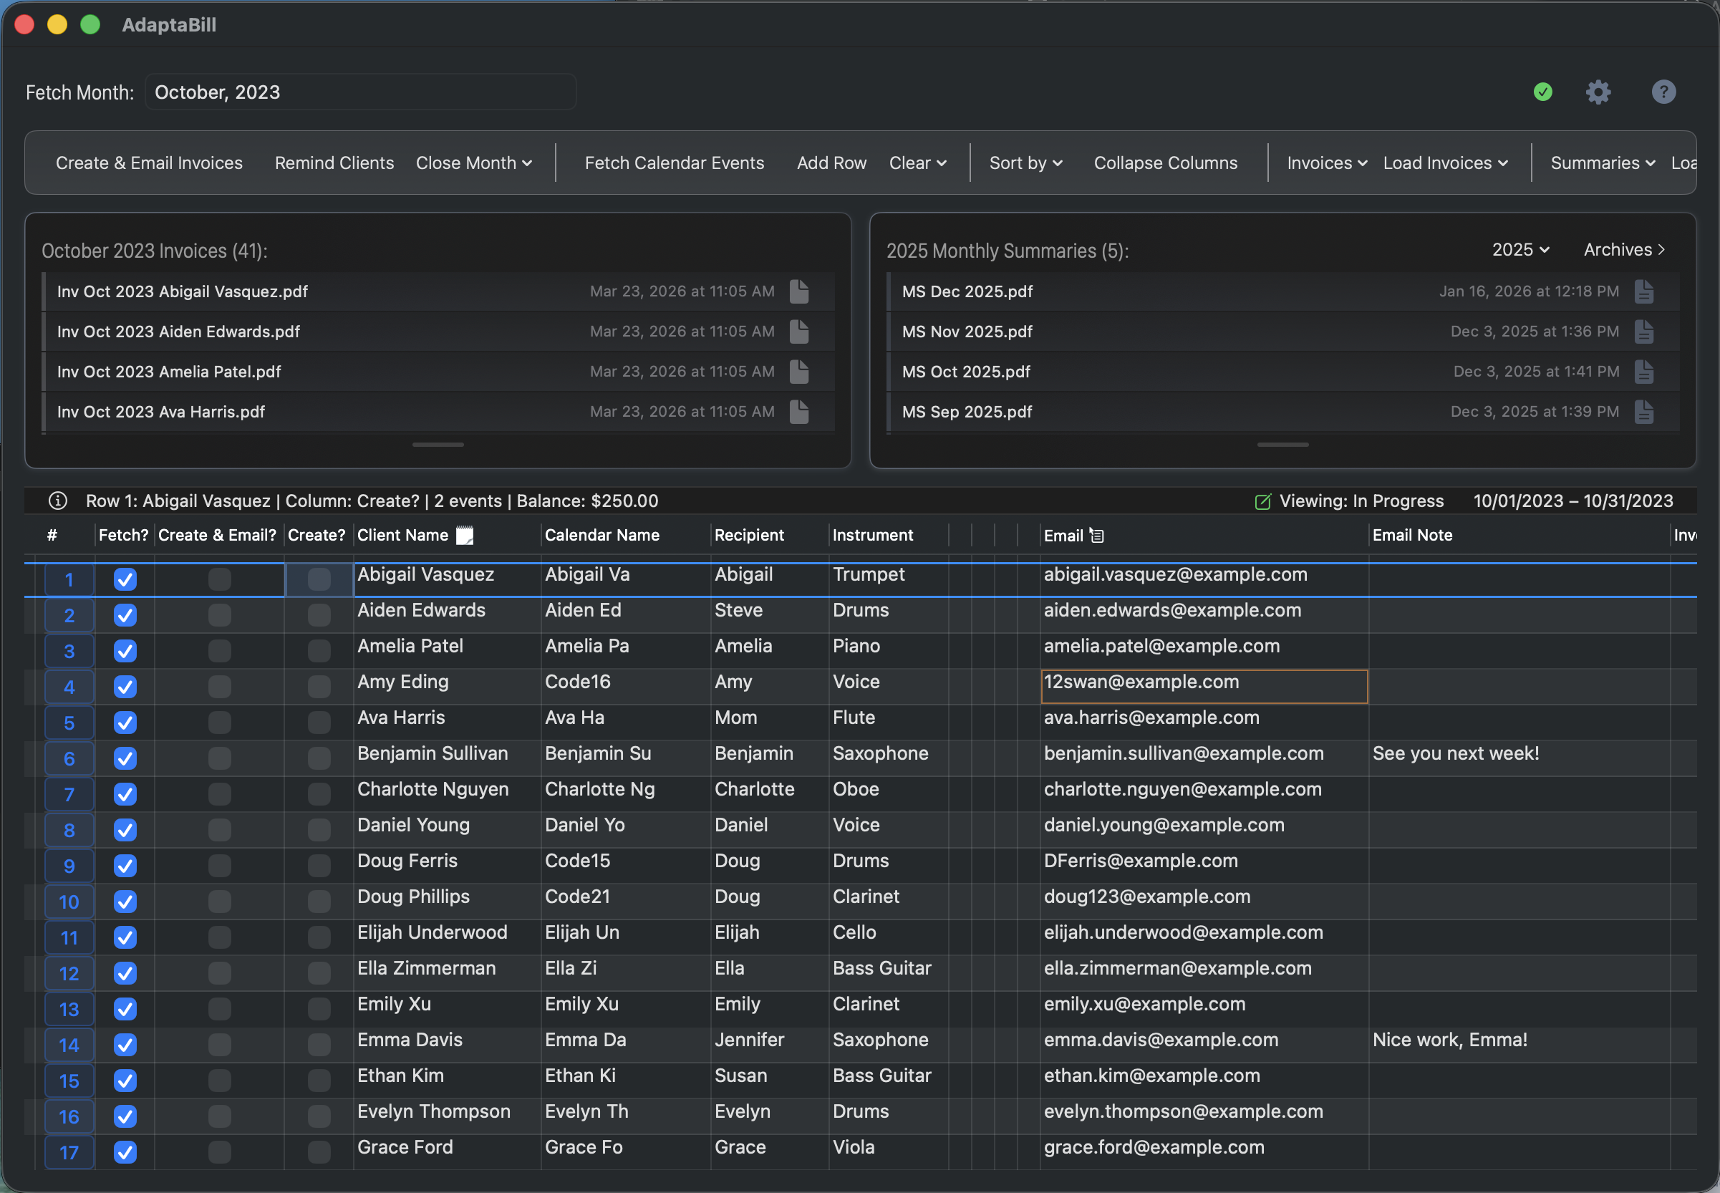Click the edit icon next to Viewing: In Progress

(1262, 501)
